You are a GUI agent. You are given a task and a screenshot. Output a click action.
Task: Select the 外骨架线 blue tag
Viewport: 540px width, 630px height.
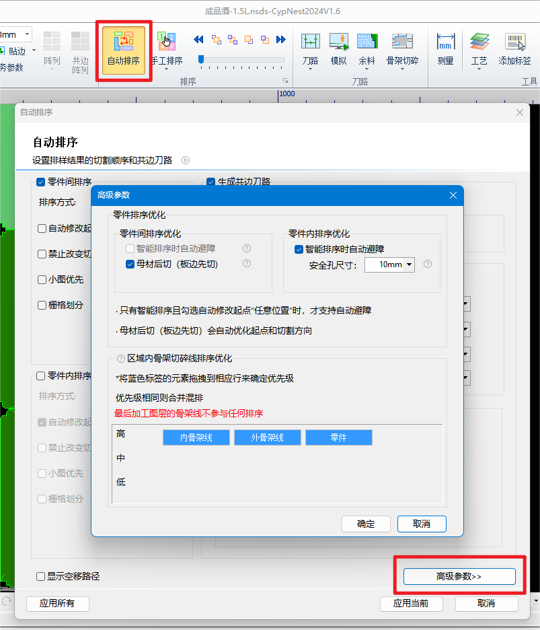pos(268,438)
